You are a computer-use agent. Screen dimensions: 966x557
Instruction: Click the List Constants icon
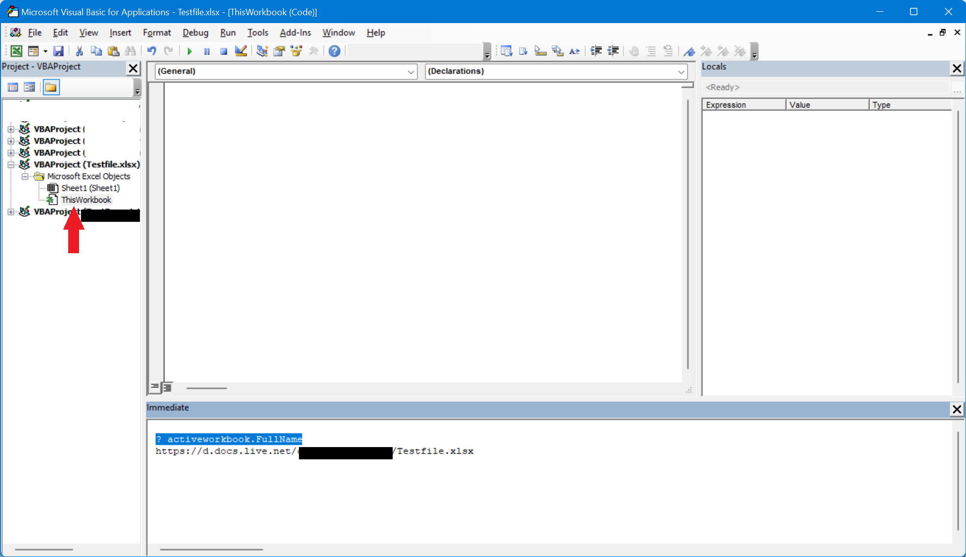coord(523,51)
